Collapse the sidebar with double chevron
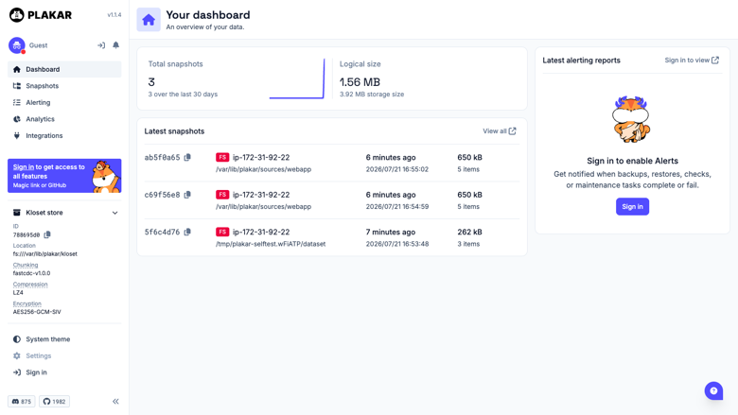The image size is (738, 415). 115,402
